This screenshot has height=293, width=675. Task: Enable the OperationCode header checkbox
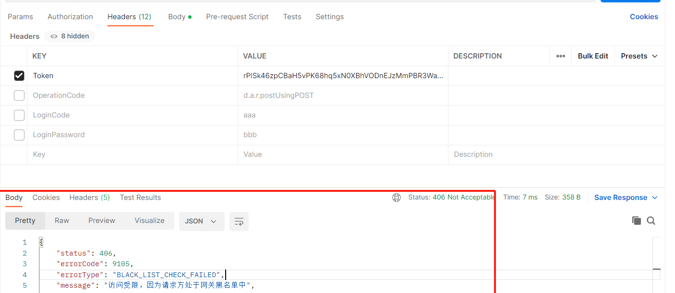(19, 95)
